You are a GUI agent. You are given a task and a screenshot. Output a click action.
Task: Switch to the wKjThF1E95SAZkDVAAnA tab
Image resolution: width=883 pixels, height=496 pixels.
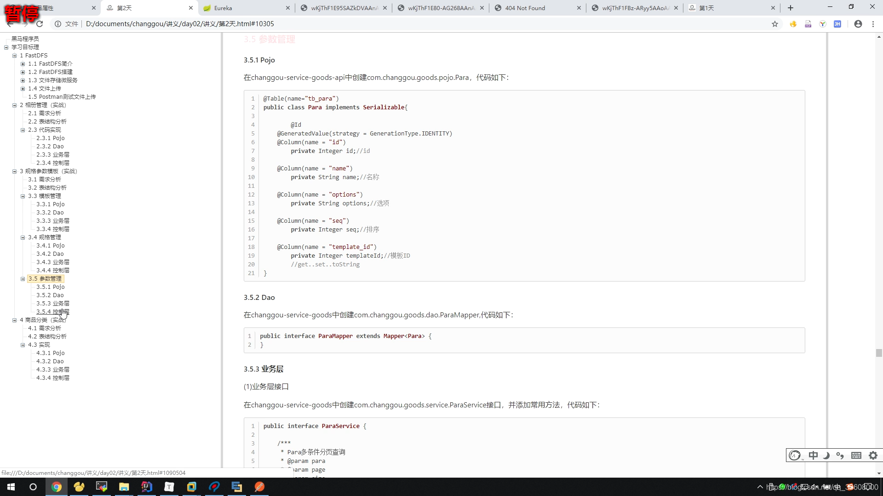tap(344, 8)
